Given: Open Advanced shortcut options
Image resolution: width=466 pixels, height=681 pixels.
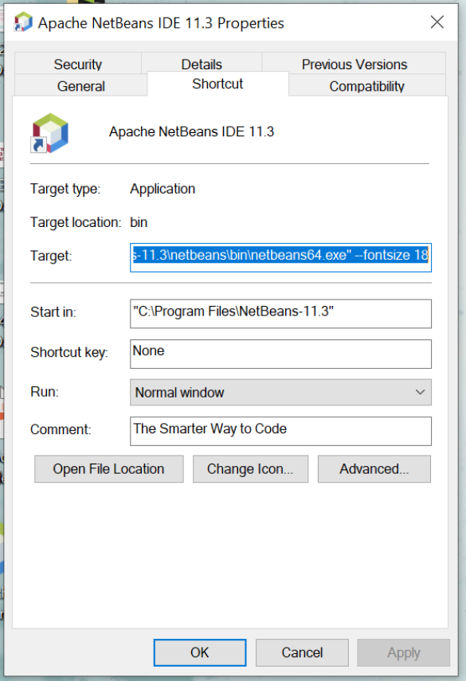Looking at the screenshot, I should click(374, 469).
